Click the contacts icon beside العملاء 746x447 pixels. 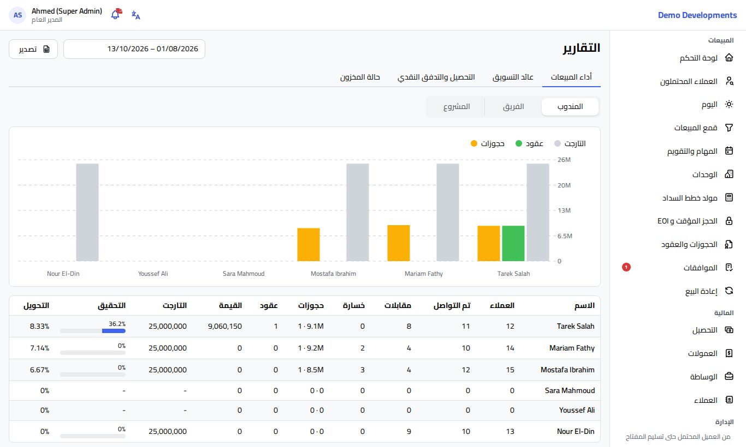point(729,400)
